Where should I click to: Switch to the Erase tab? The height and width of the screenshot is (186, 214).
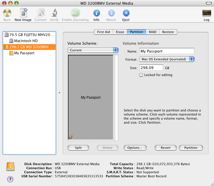coord(120,32)
